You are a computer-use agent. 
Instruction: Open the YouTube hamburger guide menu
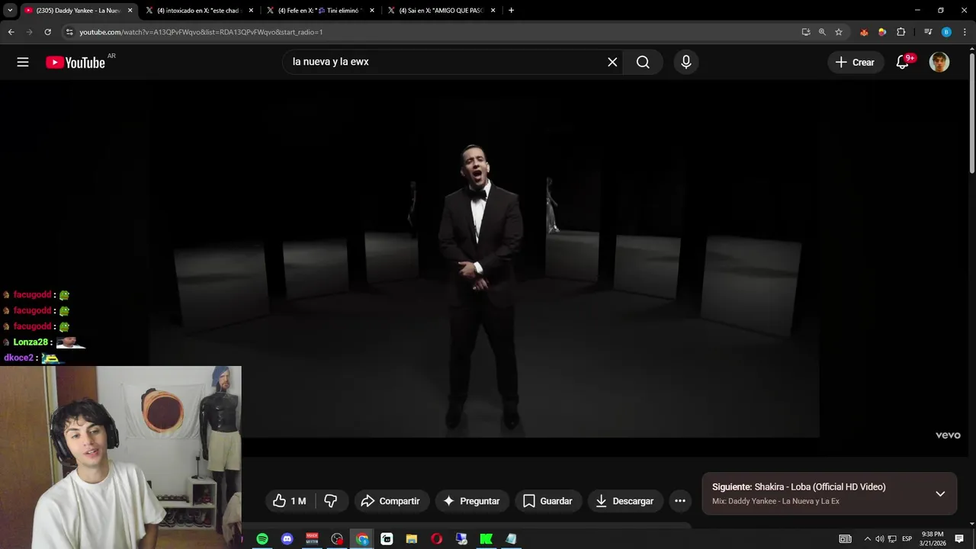(x=23, y=63)
